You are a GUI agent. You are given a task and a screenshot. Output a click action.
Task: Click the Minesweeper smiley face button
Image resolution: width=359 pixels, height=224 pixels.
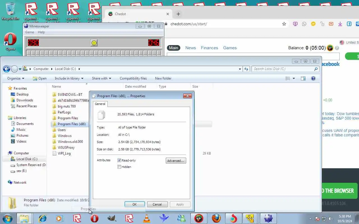click(x=94, y=43)
